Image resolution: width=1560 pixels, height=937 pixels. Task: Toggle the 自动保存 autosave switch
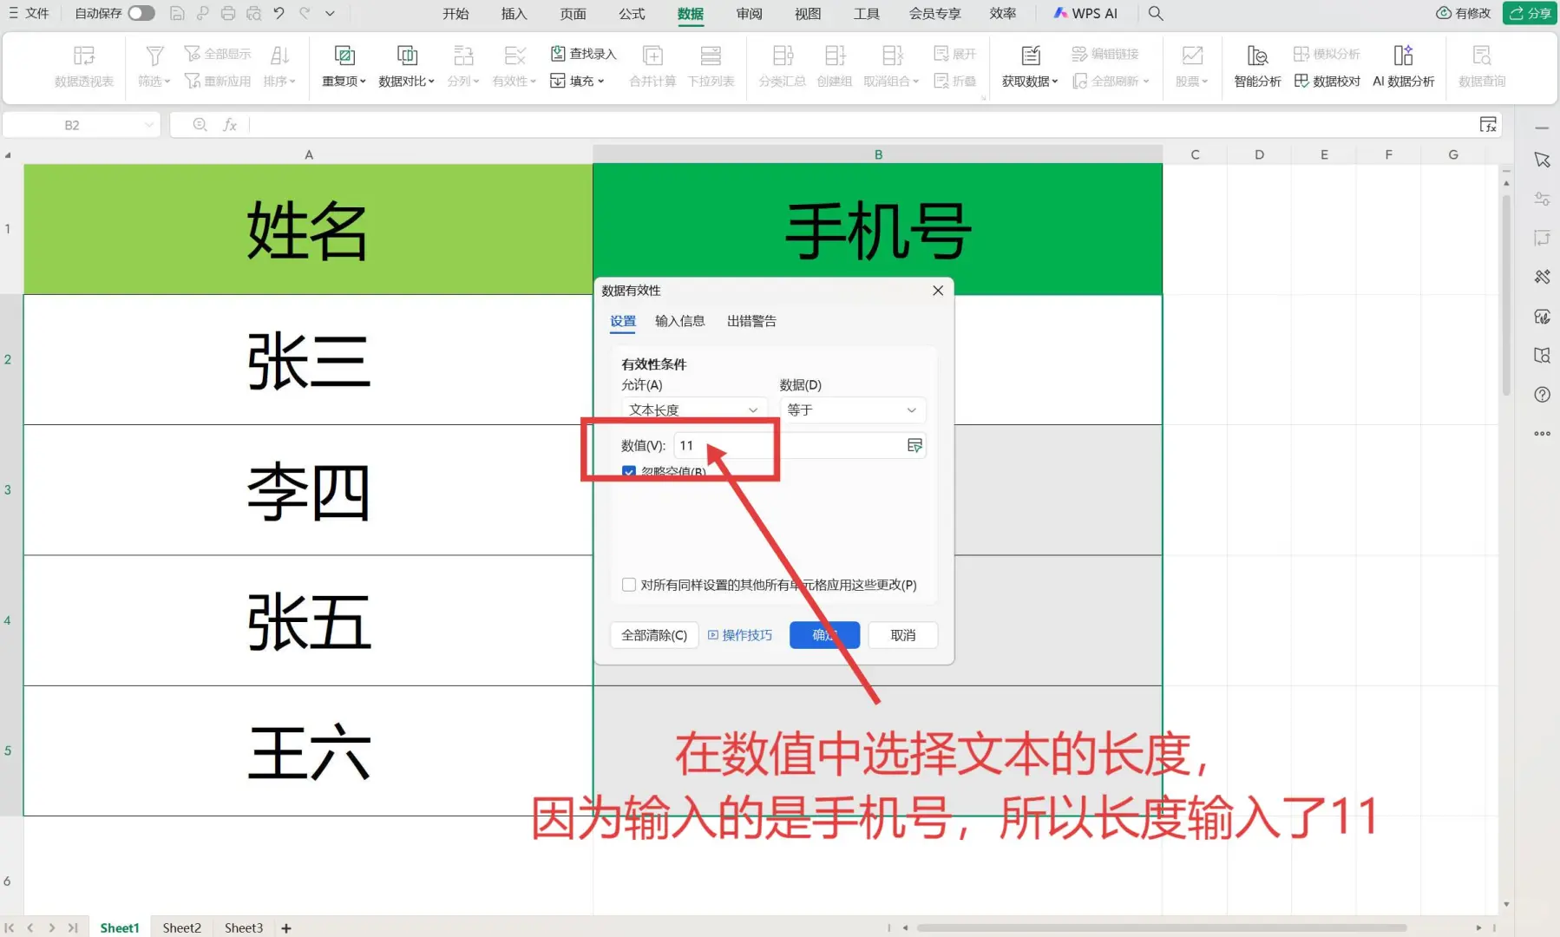tap(141, 13)
